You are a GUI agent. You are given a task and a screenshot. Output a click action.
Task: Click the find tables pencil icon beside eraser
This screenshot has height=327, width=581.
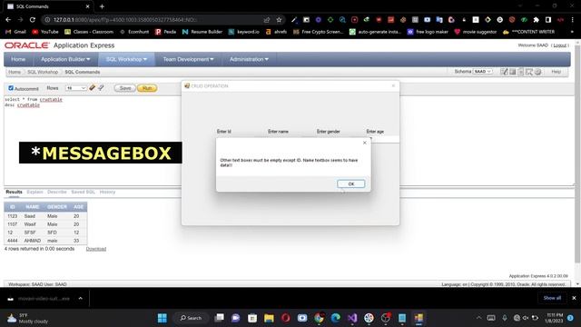pyautogui.click(x=101, y=88)
